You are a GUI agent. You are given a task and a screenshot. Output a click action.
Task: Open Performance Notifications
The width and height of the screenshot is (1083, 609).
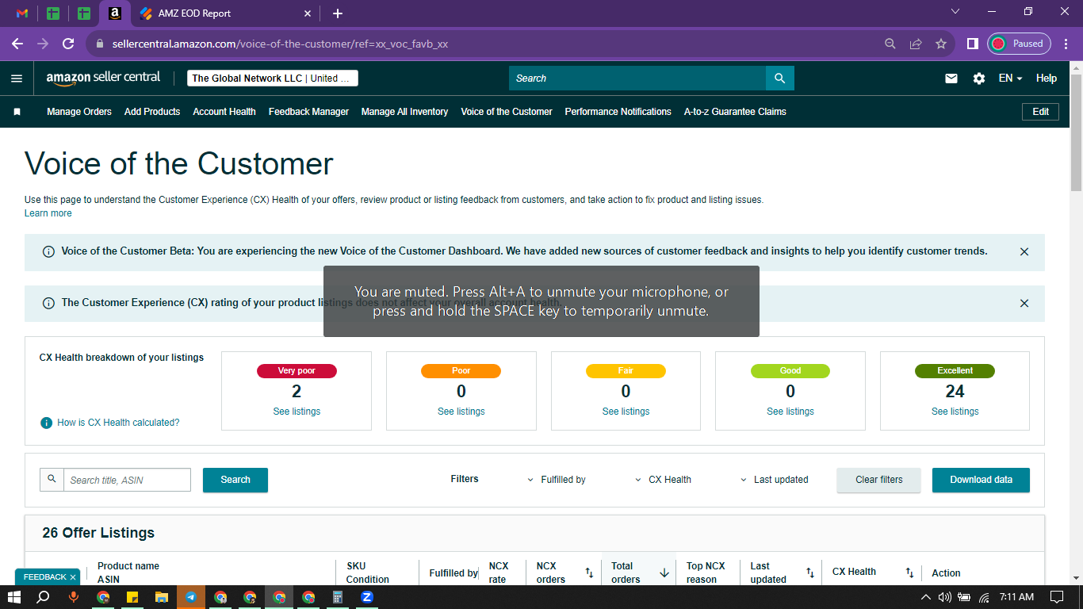click(x=618, y=112)
